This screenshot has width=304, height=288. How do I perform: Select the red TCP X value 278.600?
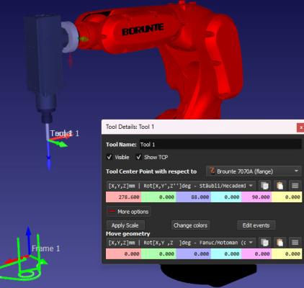124,197
